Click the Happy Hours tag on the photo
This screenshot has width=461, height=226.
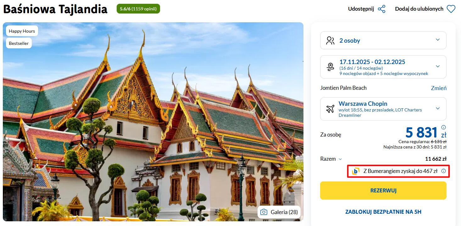coord(22,31)
